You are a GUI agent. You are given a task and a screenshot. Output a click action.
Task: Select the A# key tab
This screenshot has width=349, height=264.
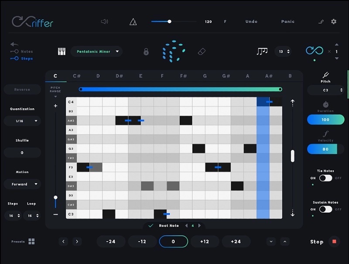point(269,76)
